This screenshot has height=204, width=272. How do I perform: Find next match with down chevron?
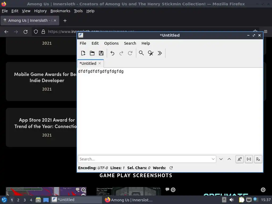click(221, 159)
